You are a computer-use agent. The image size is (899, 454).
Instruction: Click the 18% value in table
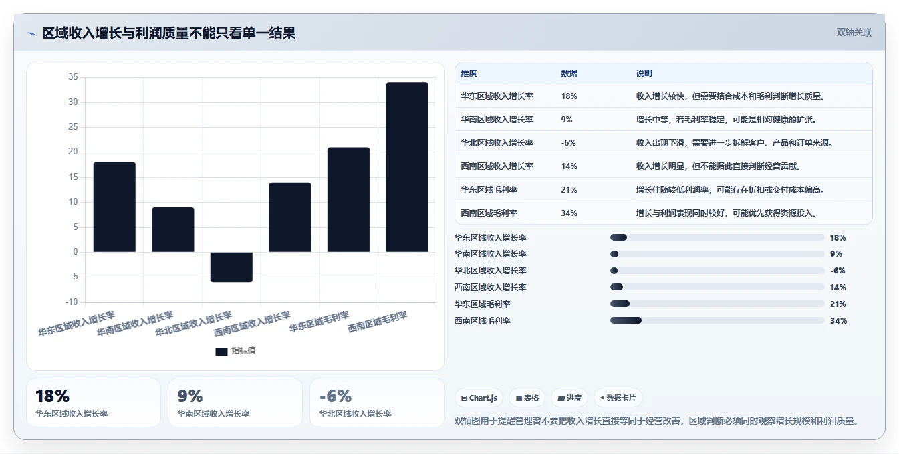click(569, 96)
